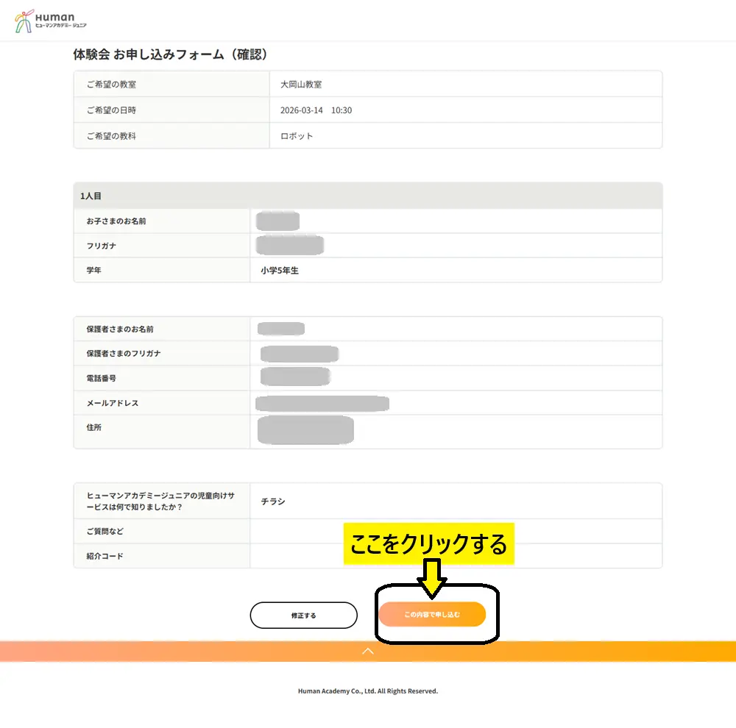Click the 電話番号 row label
The width and height of the screenshot is (736, 728).
tap(102, 378)
